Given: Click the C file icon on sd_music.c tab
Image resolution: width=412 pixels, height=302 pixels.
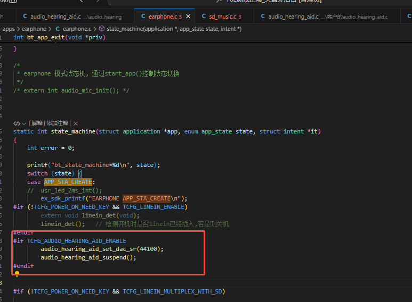Looking at the screenshot, I should pyautogui.click(x=204, y=16).
